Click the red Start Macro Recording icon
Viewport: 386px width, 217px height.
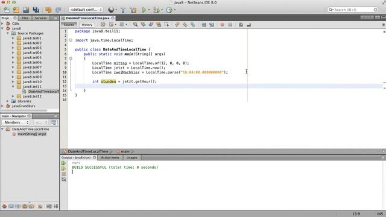223,25
